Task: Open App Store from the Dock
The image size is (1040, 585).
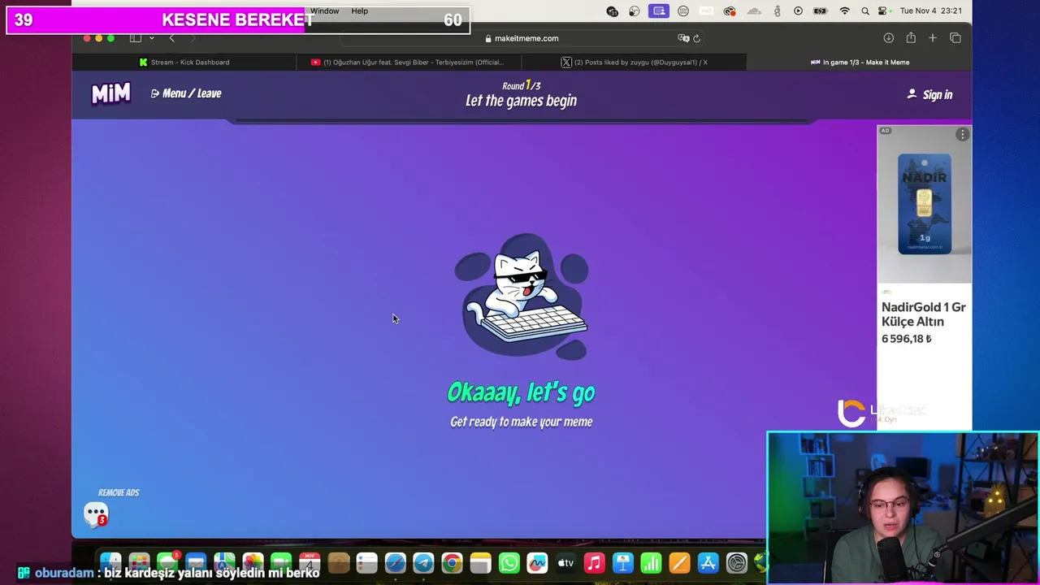Action: click(708, 562)
